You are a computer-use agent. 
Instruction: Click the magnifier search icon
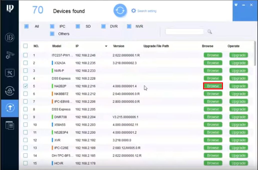coord(209,31)
